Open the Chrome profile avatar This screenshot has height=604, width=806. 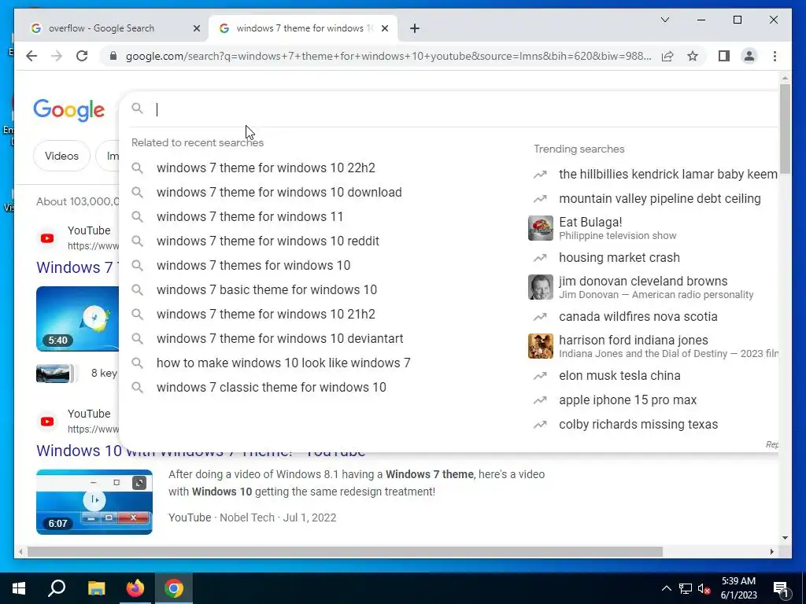749,56
